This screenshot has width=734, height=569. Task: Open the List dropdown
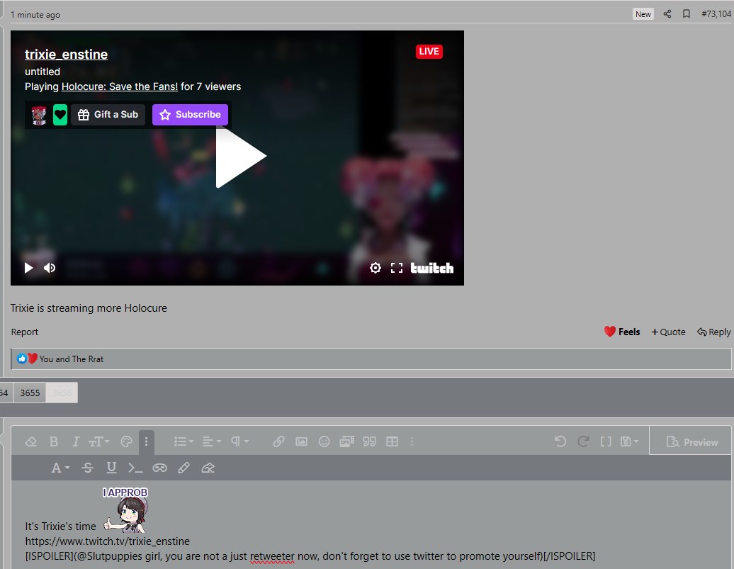coord(183,441)
